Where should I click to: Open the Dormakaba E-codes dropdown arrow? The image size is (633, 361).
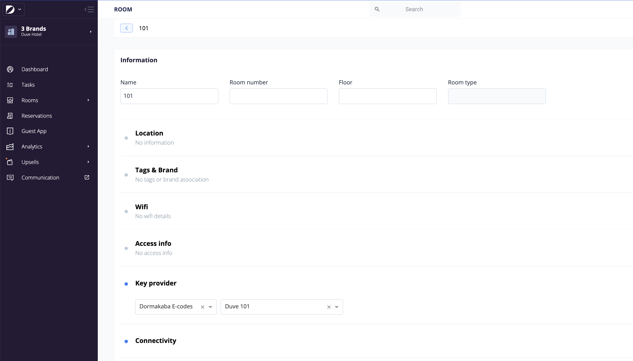click(210, 307)
